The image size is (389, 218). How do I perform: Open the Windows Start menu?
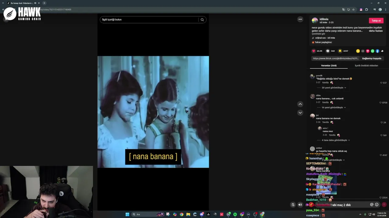pyautogui.click(x=127, y=214)
